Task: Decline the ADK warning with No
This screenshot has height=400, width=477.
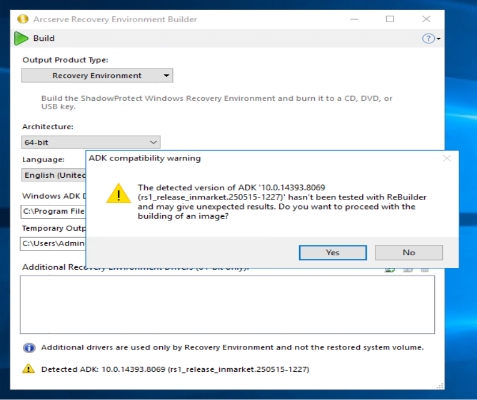Action: click(409, 252)
